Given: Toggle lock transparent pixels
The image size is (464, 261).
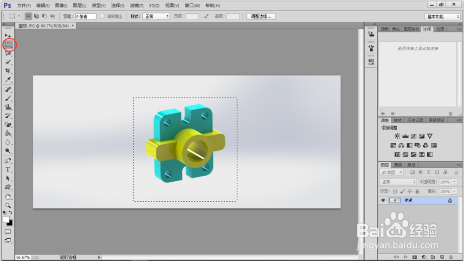Looking at the screenshot, I should (x=395, y=191).
